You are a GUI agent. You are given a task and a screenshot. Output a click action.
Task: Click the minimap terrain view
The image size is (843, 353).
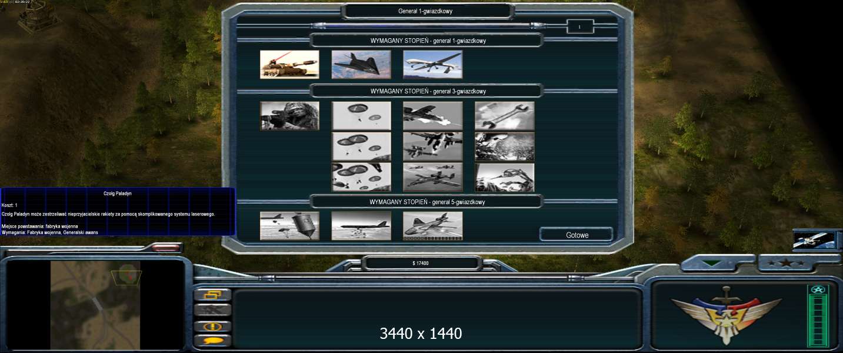click(95, 305)
